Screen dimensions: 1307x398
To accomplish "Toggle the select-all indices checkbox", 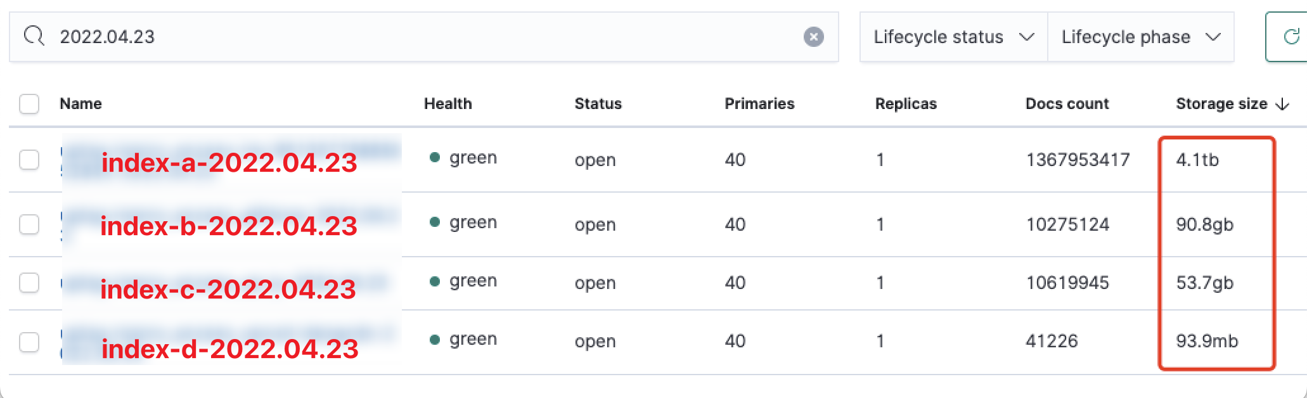I will click(x=29, y=104).
